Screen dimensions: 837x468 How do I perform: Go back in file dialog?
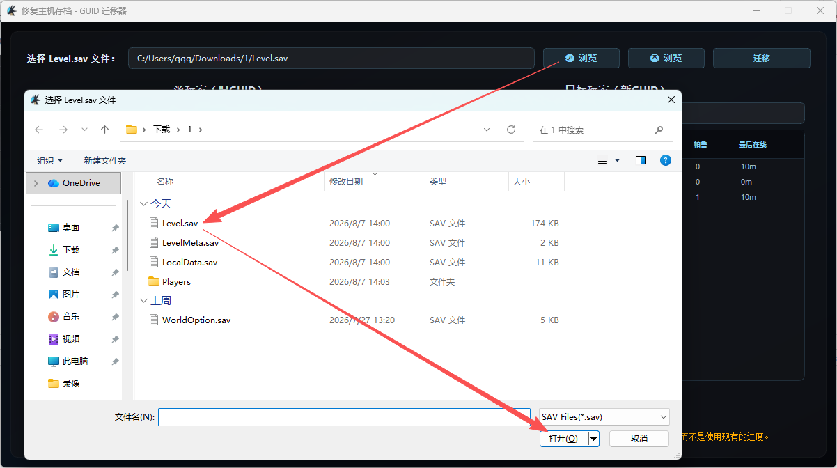pos(39,130)
